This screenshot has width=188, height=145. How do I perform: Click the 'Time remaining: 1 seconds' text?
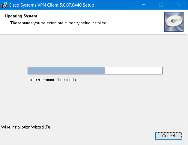click(x=52, y=80)
